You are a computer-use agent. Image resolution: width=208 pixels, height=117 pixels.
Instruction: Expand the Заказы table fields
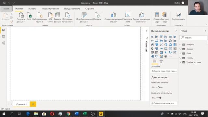click(x=180, y=49)
